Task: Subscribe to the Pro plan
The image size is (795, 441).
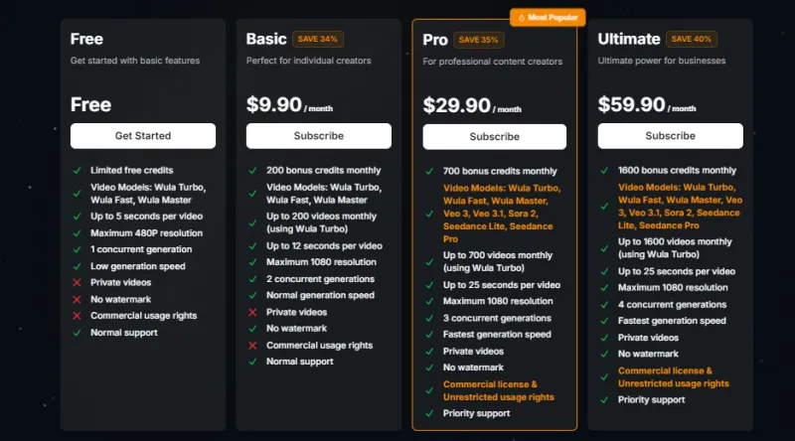Action: pos(494,137)
